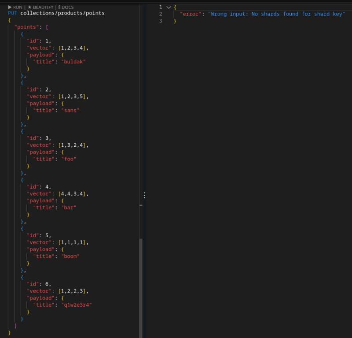The image size is (352, 338).
Task: Click line number 2 in response panel
Action: tap(161, 14)
